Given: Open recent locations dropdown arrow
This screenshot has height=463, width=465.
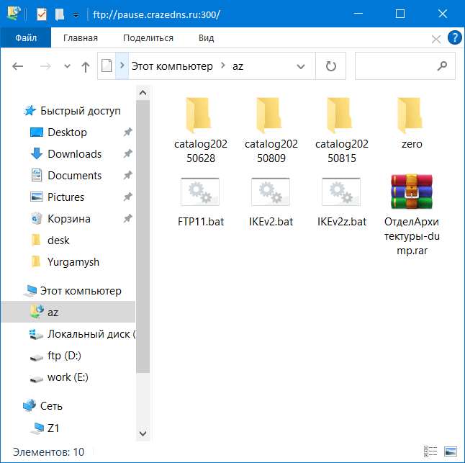Looking at the screenshot, I should [68, 66].
